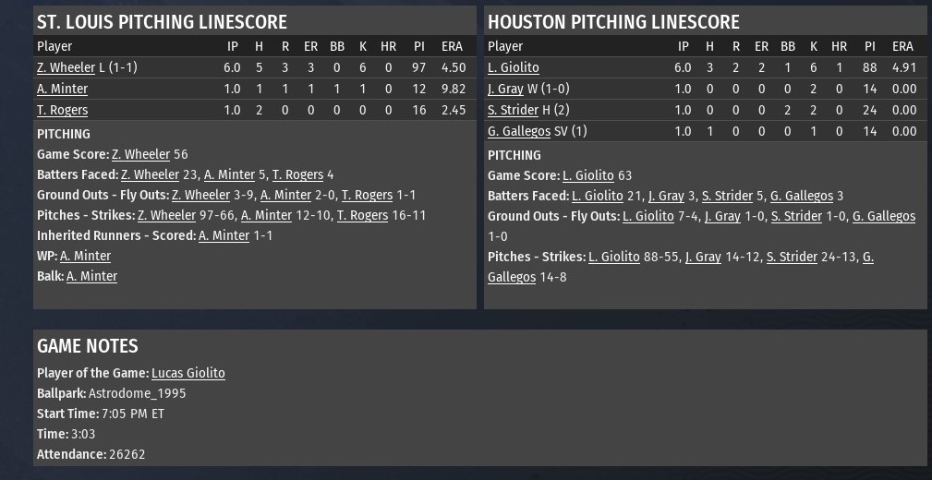932x480 pixels.
Task: Open Z. Wheeler in St. Louis Pitches-Strikes line
Action: click(x=166, y=215)
